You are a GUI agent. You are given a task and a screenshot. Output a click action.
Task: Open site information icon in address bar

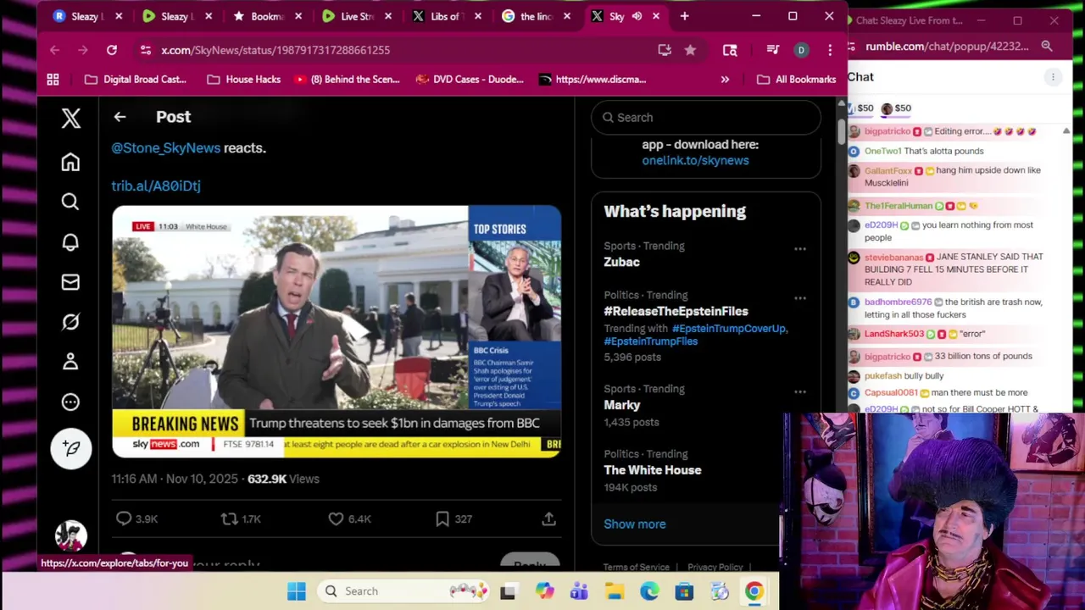point(146,50)
